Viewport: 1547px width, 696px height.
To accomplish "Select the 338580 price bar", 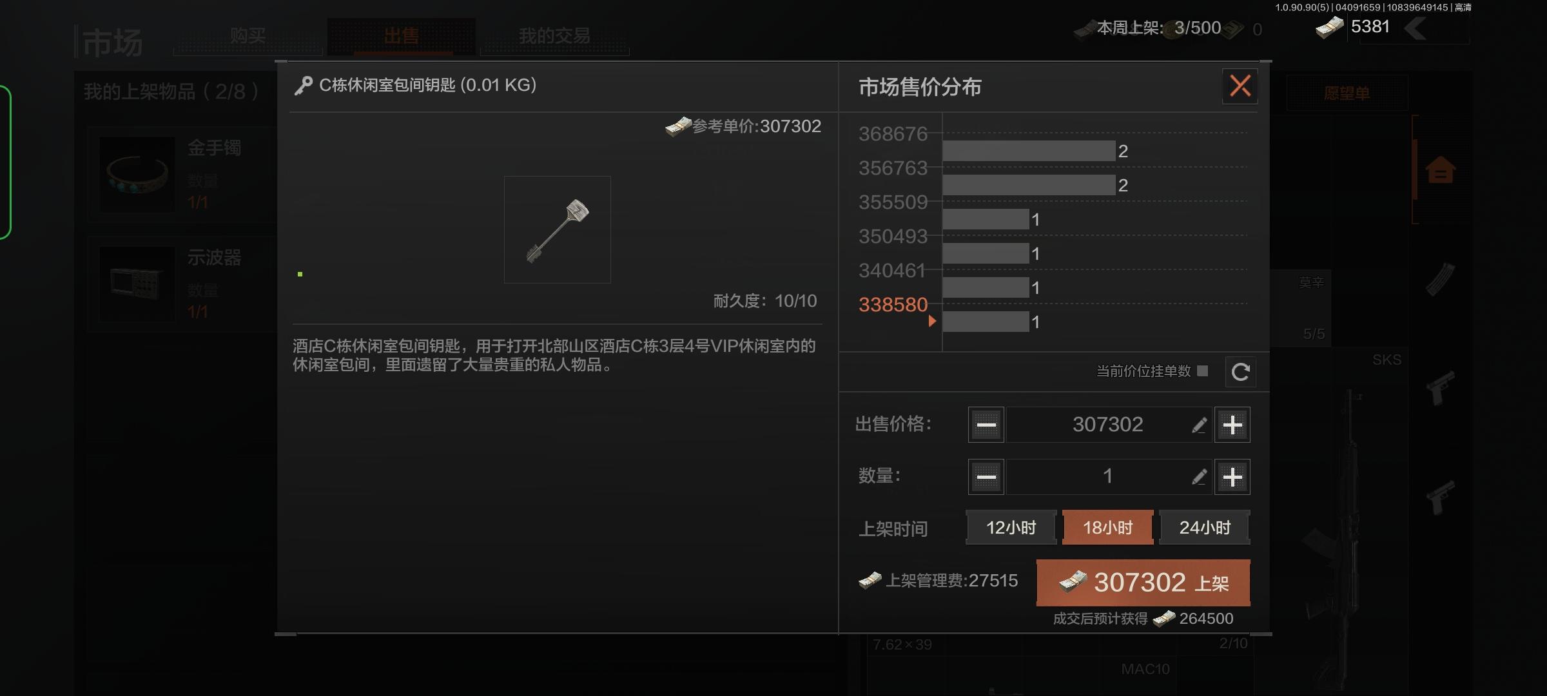I will (986, 322).
